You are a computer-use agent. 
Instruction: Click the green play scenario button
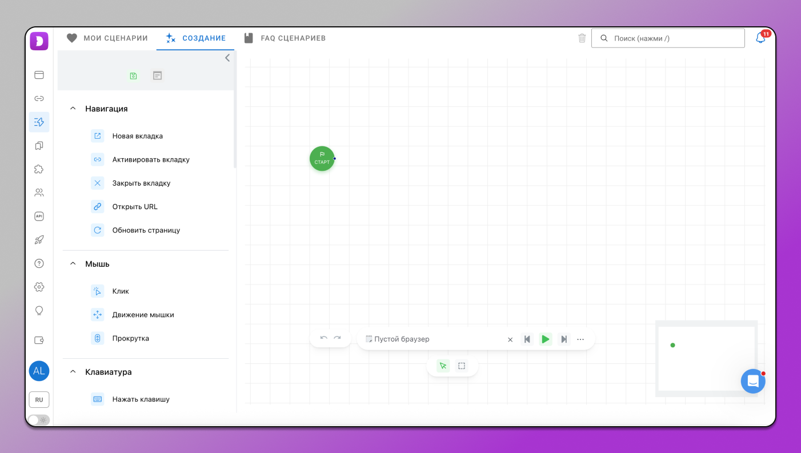(546, 339)
